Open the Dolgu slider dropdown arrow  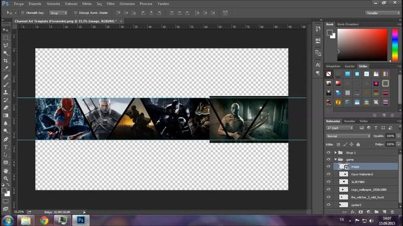(x=399, y=144)
